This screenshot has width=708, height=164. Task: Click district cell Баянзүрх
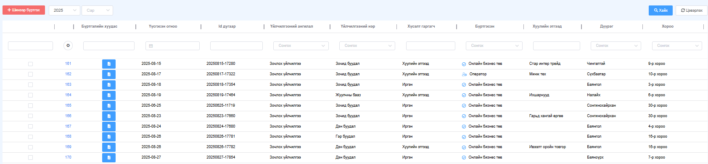pyautogui.click(x=595, y=157)
